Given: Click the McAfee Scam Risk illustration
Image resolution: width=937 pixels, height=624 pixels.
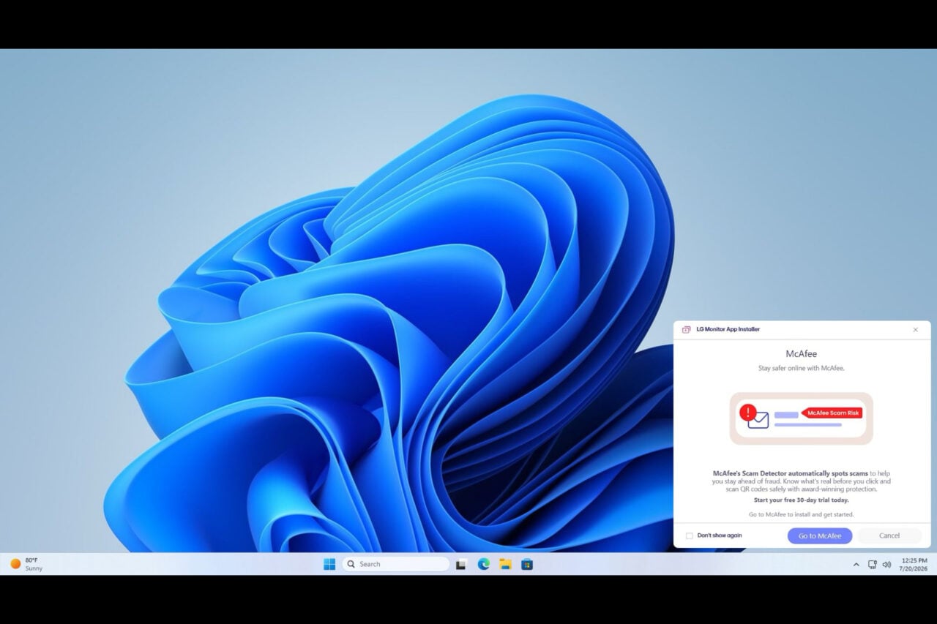Looking at the screenshot, I should [x=802, y=418].
